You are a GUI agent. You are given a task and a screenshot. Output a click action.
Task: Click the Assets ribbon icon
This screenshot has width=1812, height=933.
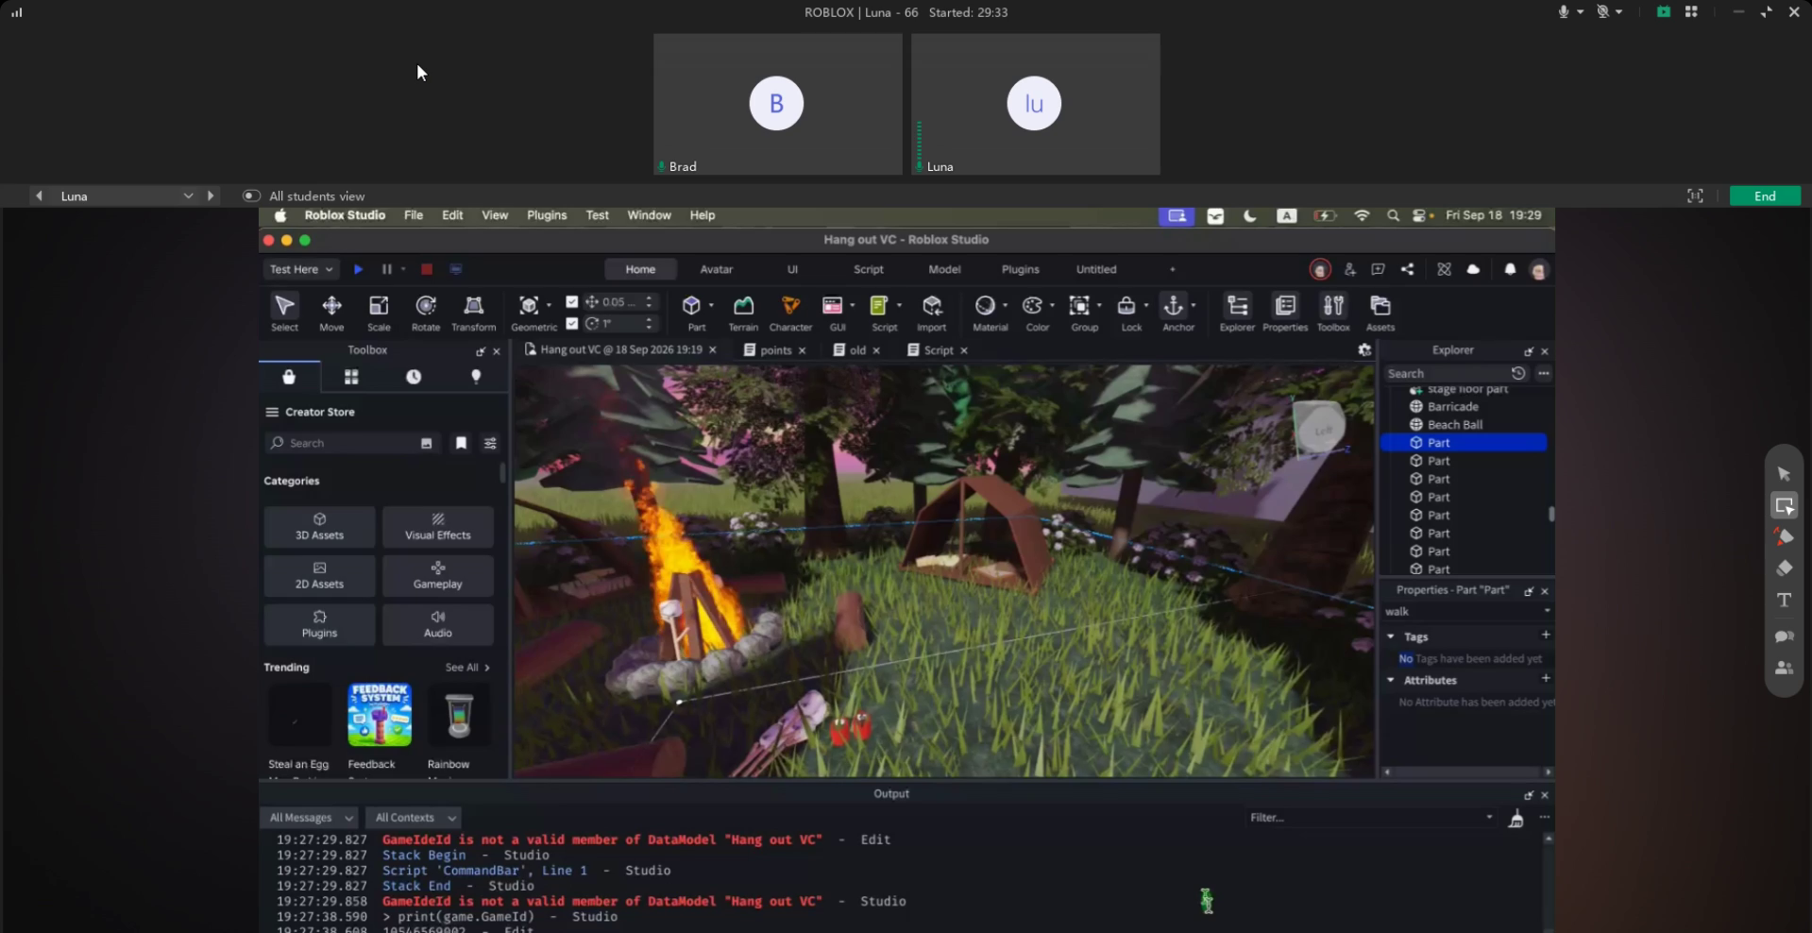1380,306
